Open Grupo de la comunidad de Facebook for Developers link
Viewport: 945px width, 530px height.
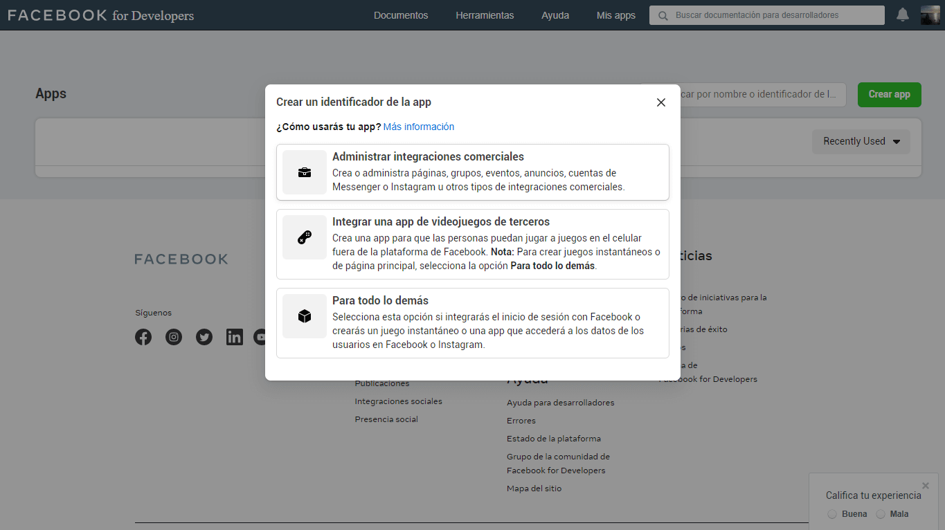559,464
